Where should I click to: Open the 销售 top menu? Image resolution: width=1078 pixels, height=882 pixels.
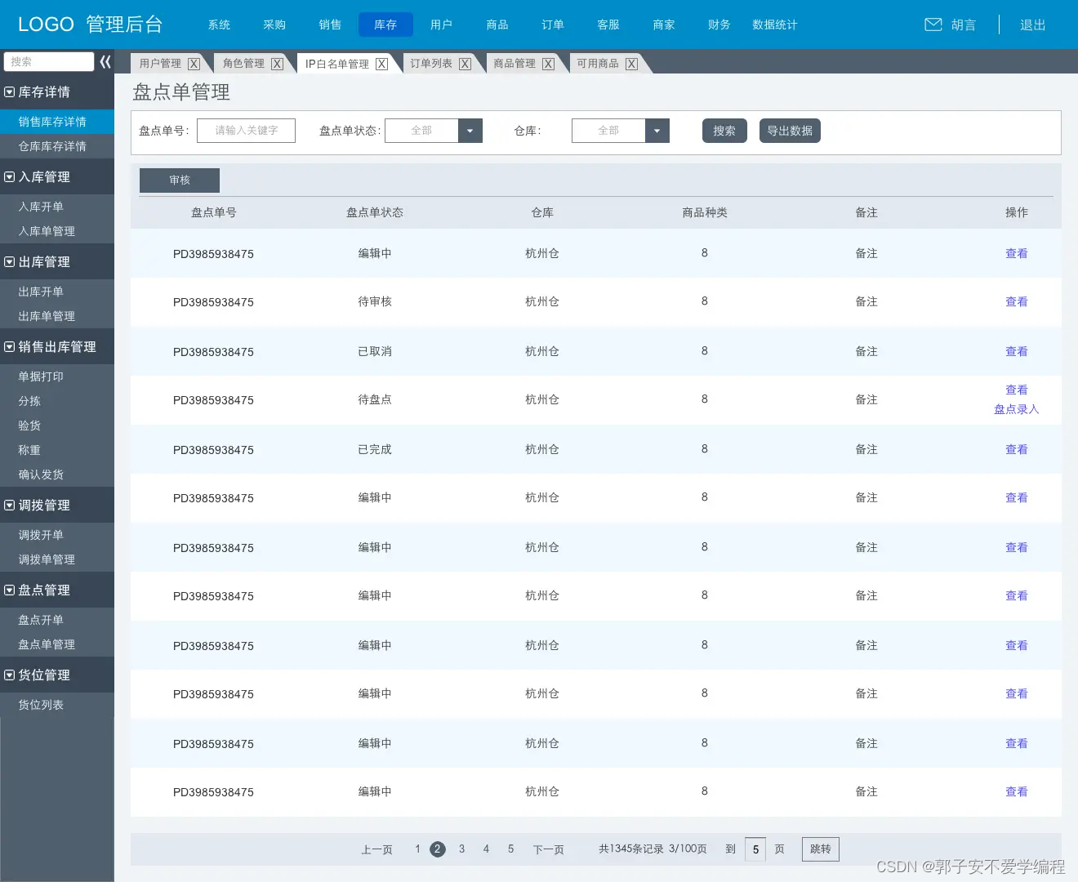[330, 24]
